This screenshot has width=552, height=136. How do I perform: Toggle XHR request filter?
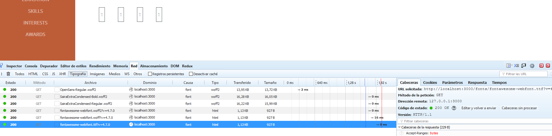[62, 74]
